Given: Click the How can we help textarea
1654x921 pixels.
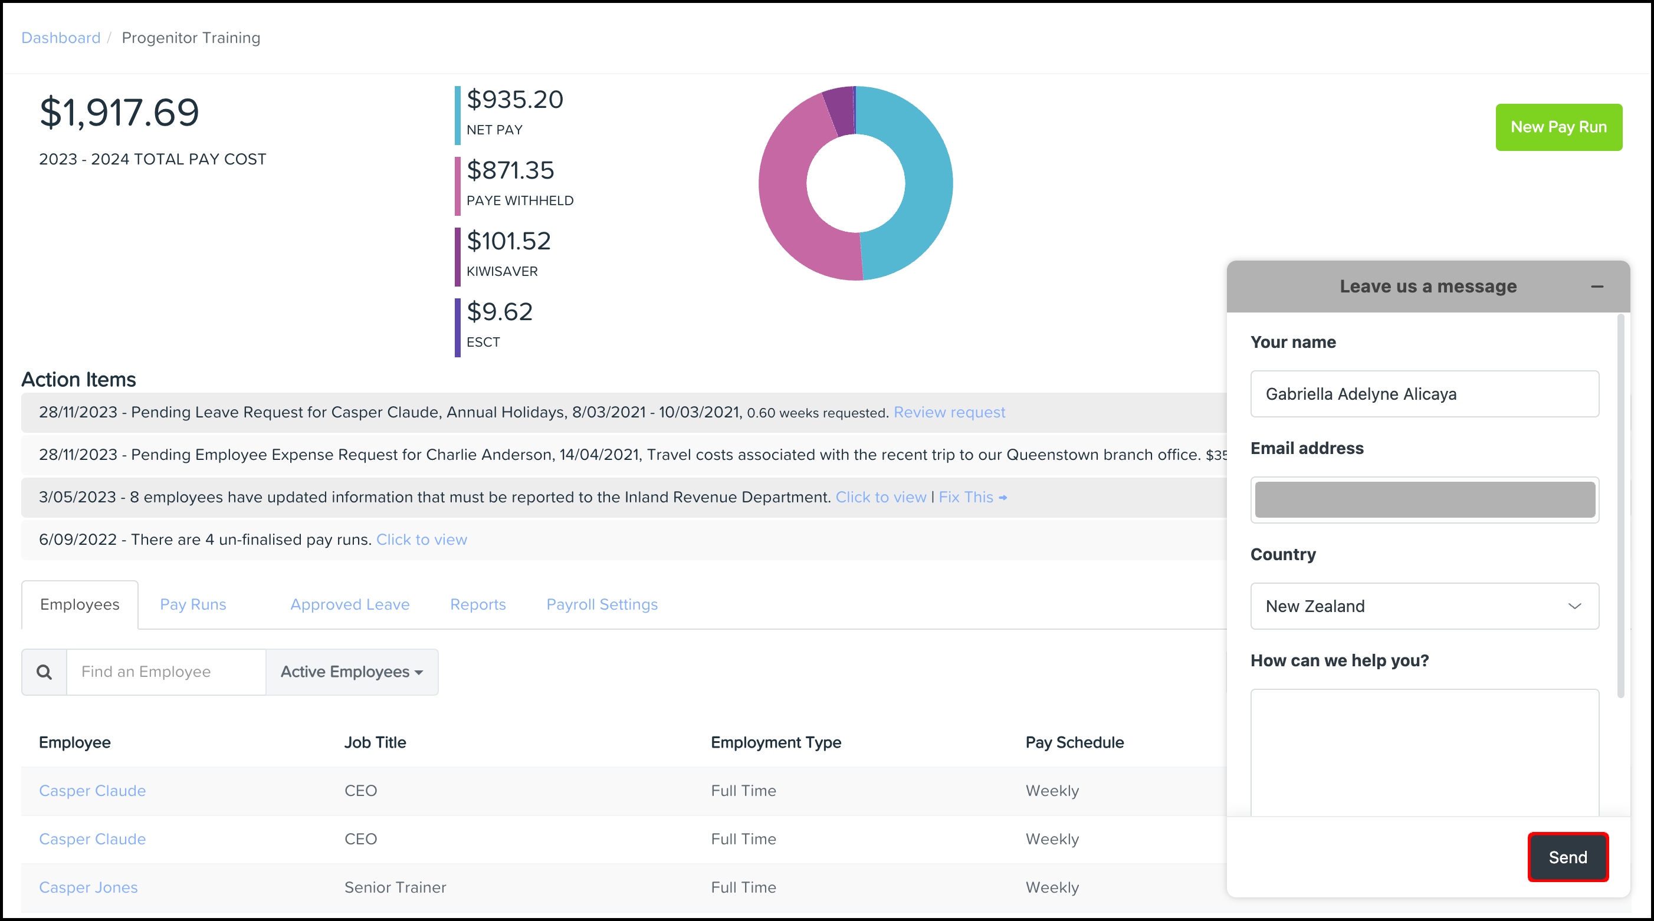Looking at the screenshot, I should 1424,751.
